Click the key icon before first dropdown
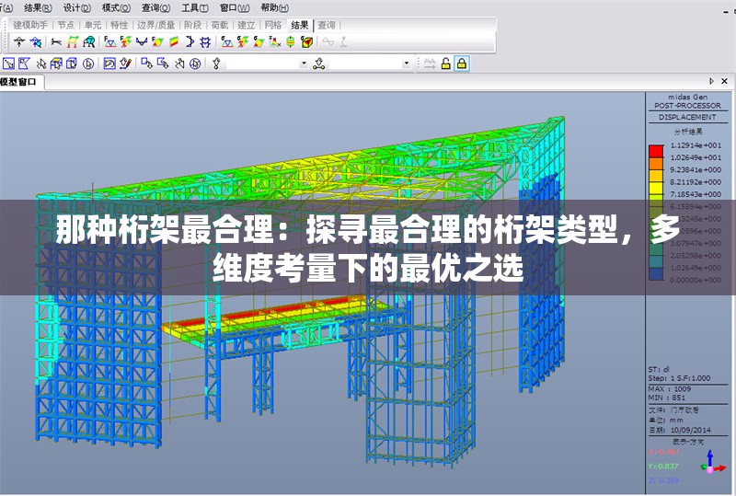The height and width of the screenshot is (496, 736). coord(217,63)
